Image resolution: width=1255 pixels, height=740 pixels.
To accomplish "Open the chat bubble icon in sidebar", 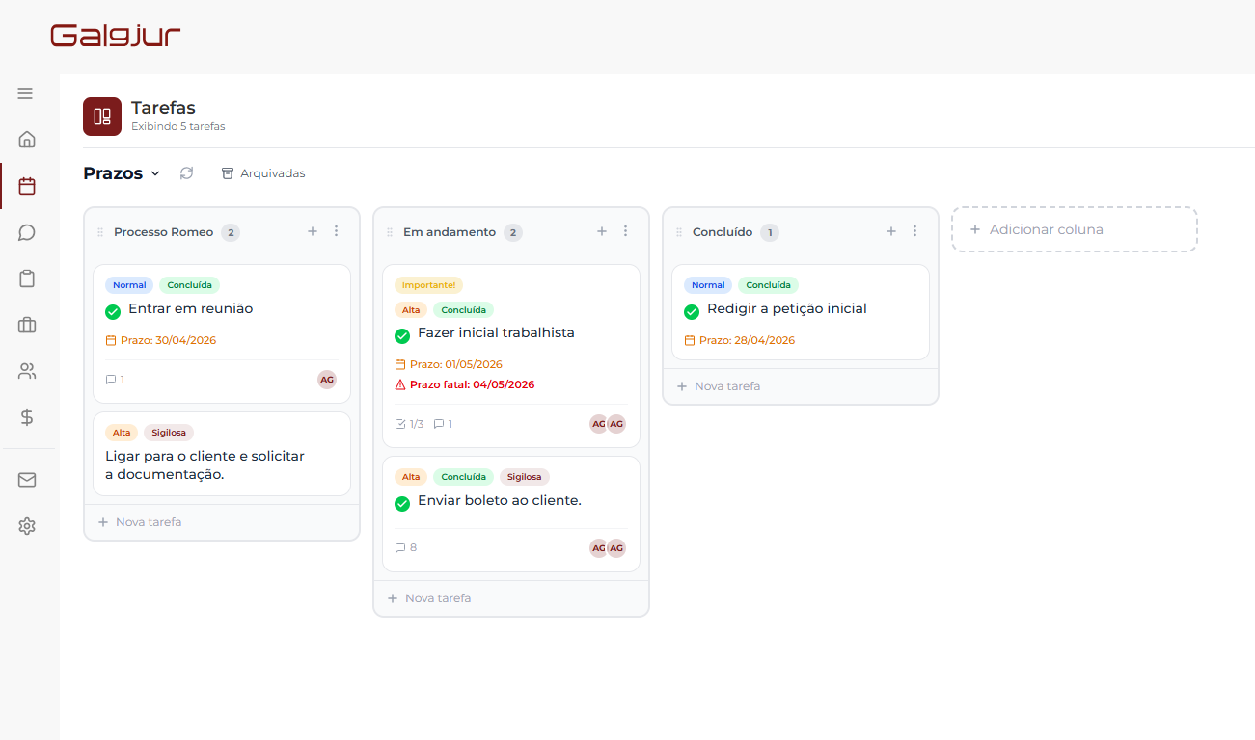I will tap(27, 232).
